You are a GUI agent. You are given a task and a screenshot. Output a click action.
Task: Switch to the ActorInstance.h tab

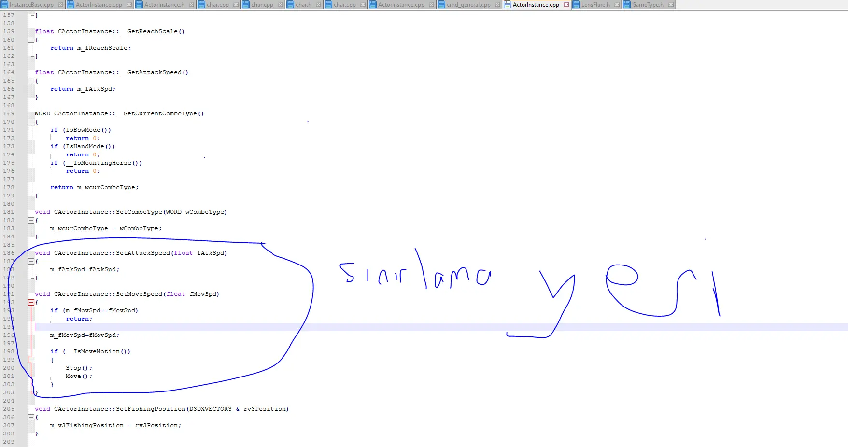(164, 5)
